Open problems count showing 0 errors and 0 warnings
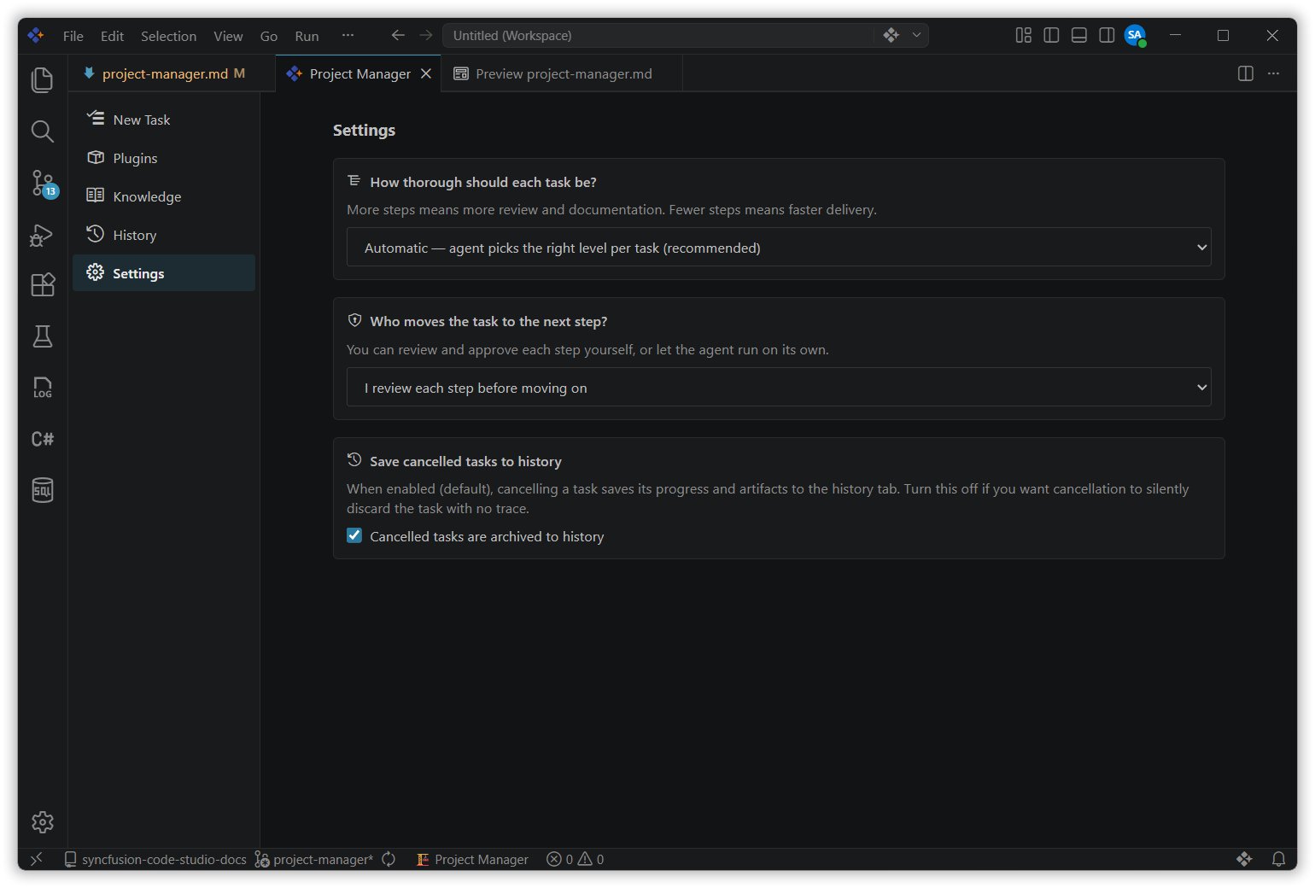This screenshot has width=1315, height=888. tap(576, 859)
